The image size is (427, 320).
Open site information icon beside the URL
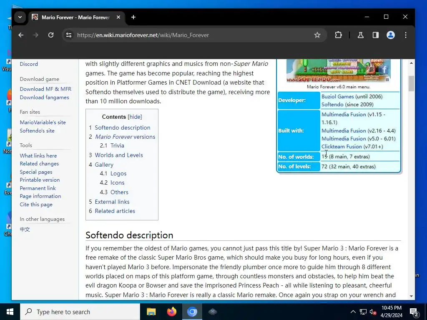(69, 35)
